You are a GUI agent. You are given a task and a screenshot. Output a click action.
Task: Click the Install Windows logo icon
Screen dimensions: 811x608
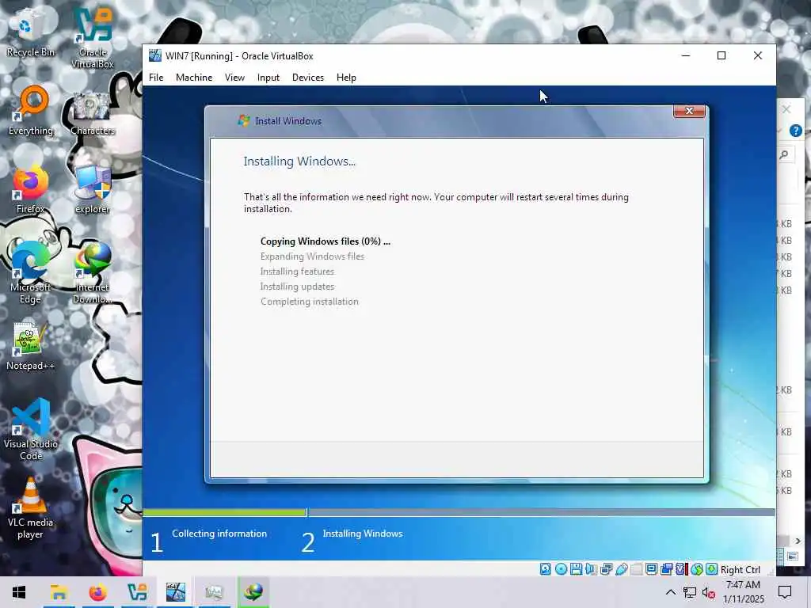(244, 120)
